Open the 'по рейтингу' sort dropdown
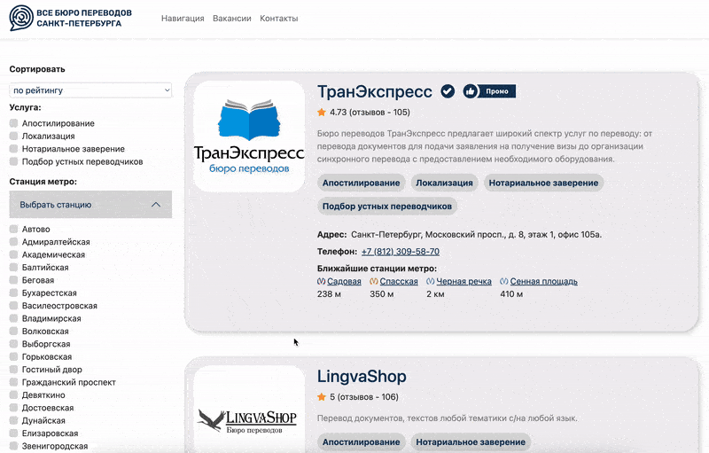This screenshot has width=709, height=453. (90, 90)
